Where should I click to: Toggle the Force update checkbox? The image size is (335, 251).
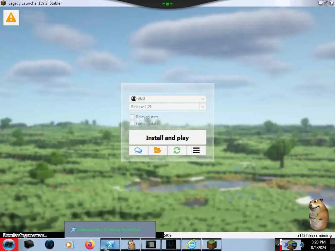click(x=132, y=123)
